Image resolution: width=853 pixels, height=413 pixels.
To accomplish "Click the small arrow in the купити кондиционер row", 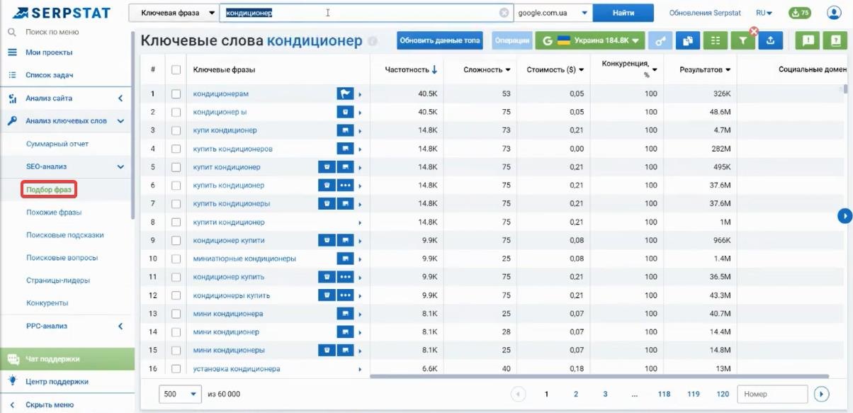I will (360, 222).
